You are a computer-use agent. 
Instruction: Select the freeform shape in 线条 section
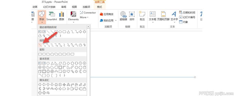pos(81,45)
